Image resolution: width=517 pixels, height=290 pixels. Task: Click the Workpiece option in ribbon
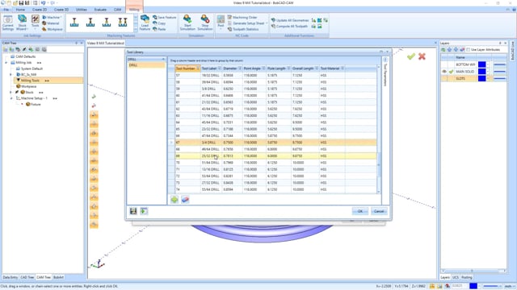[53, 29]
